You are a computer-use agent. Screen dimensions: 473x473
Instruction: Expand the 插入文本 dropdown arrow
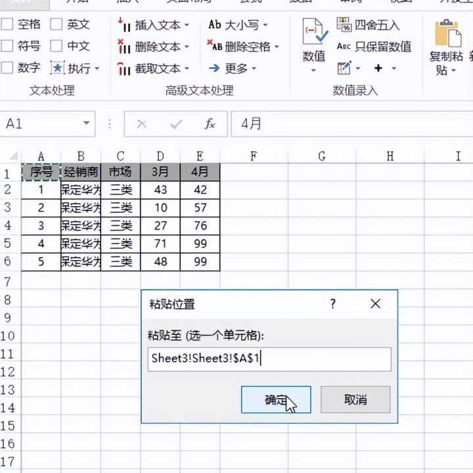[187, 25]
